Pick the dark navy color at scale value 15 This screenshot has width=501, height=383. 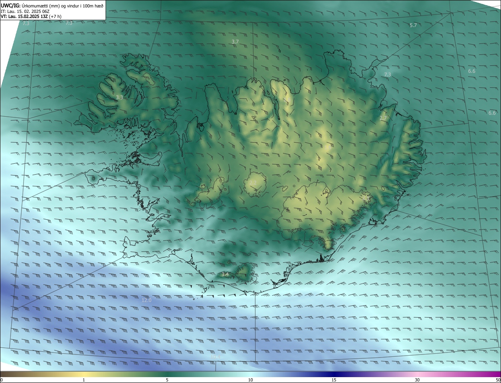pos(334,374)
